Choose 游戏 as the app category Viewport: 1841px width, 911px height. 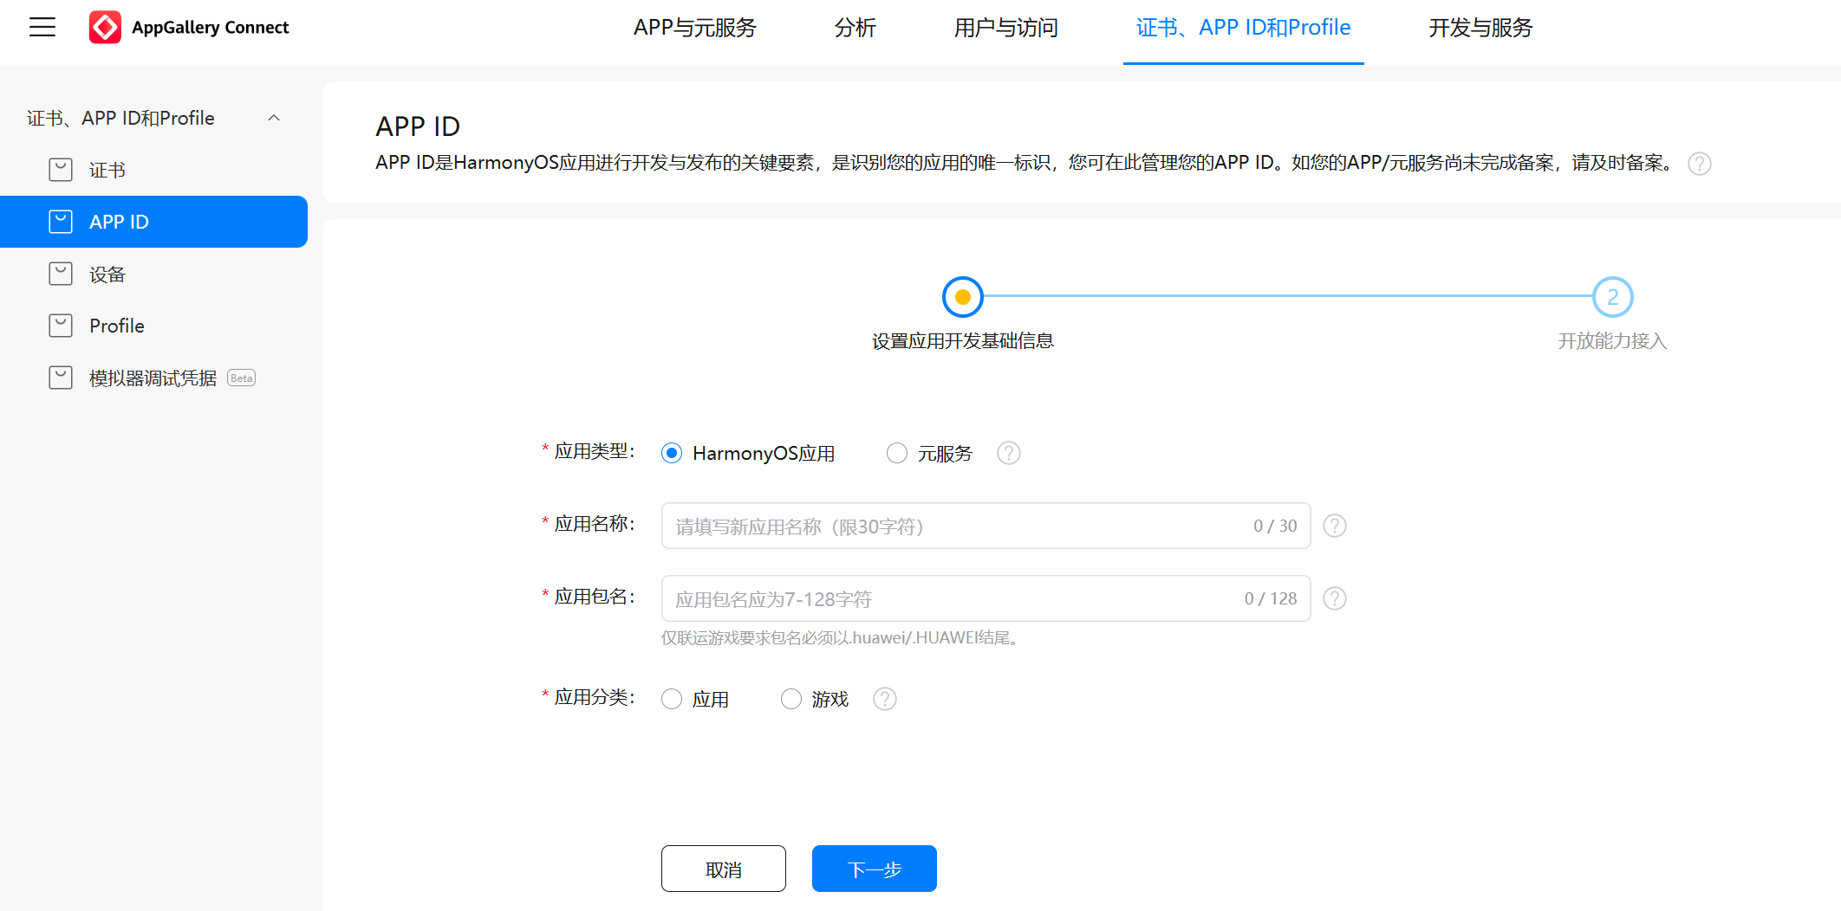pyautogui.click(x=791, y=699)
